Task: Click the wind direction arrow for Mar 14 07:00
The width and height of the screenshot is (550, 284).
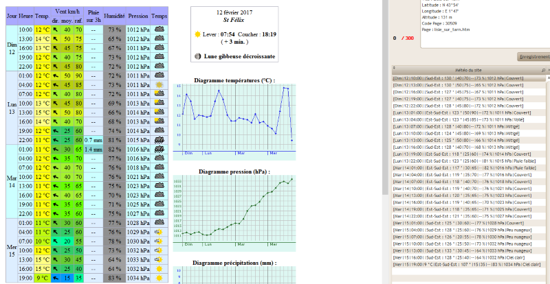Action: point(56,167)
